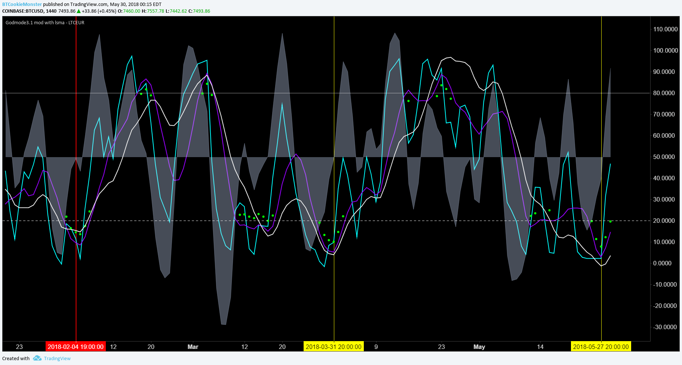
Task: Click the TradingView cloud logo icon
Action: point(37,358)
